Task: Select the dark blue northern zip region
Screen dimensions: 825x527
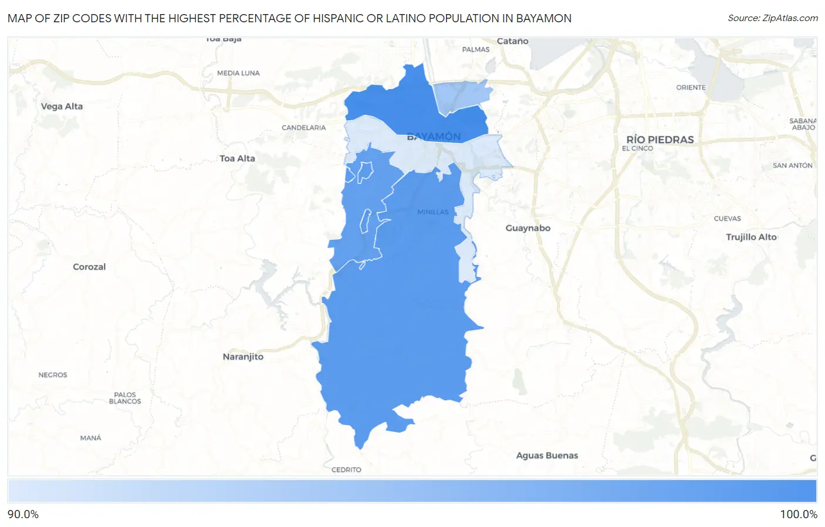Action: 399,106
